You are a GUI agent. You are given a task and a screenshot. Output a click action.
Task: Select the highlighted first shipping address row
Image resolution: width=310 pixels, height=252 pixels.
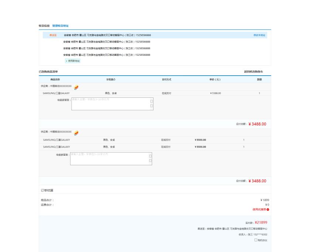[x=155, y=35]
